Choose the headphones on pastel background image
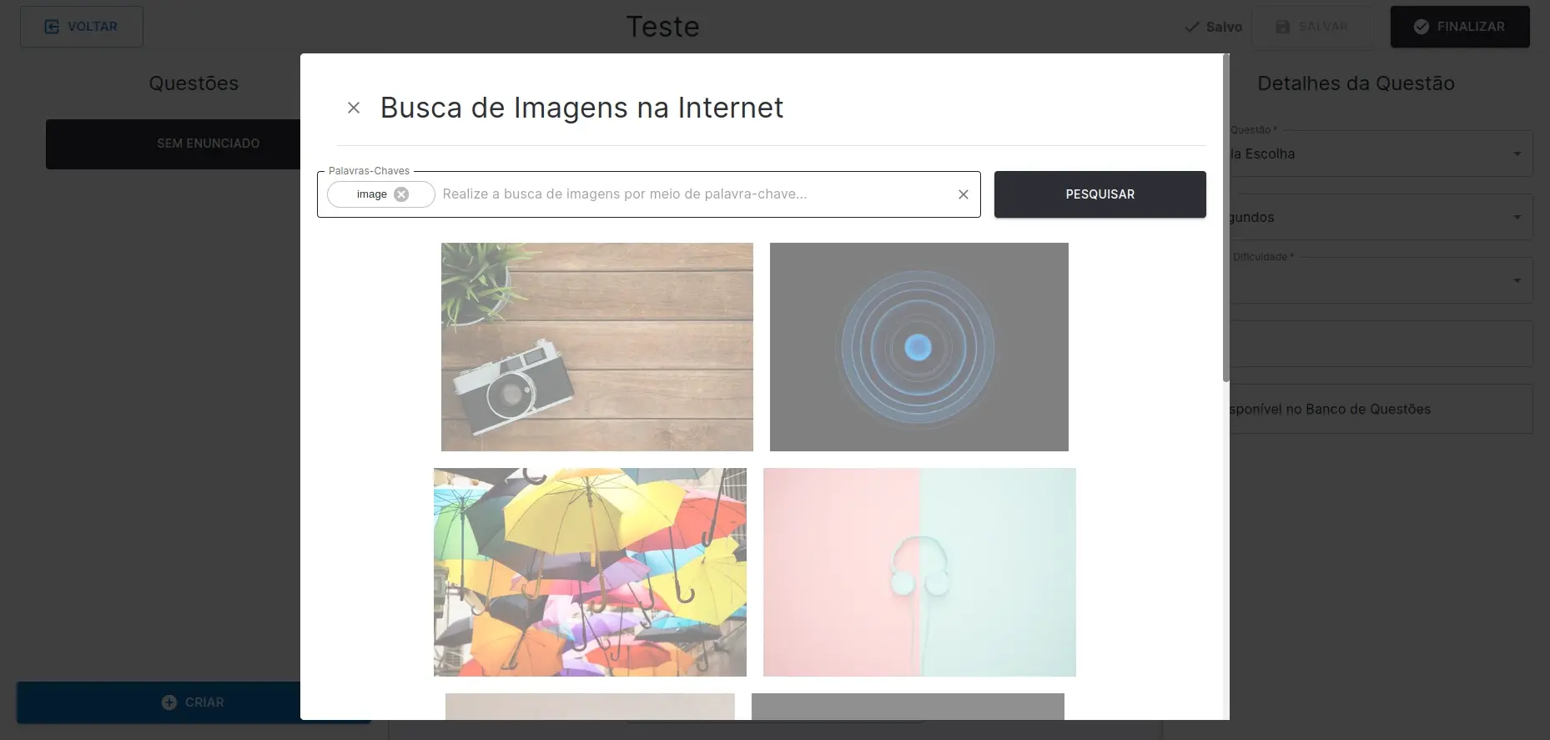The height and width of the screenshot is (740, 1550). (x=919, y=572)
